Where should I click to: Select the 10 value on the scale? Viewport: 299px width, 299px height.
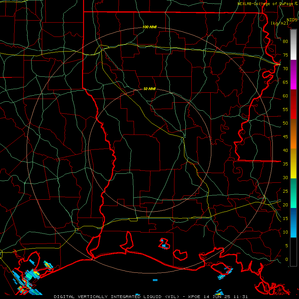click(x=285, y=232)
